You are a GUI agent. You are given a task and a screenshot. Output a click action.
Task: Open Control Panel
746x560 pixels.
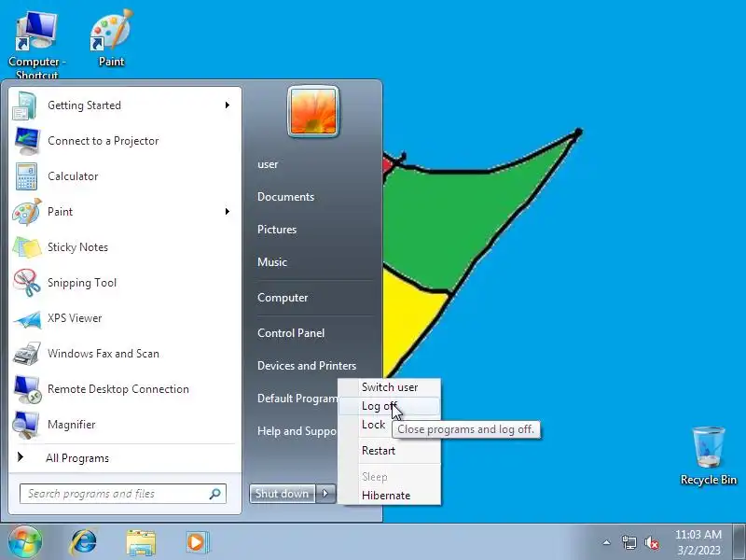(291, 333)
